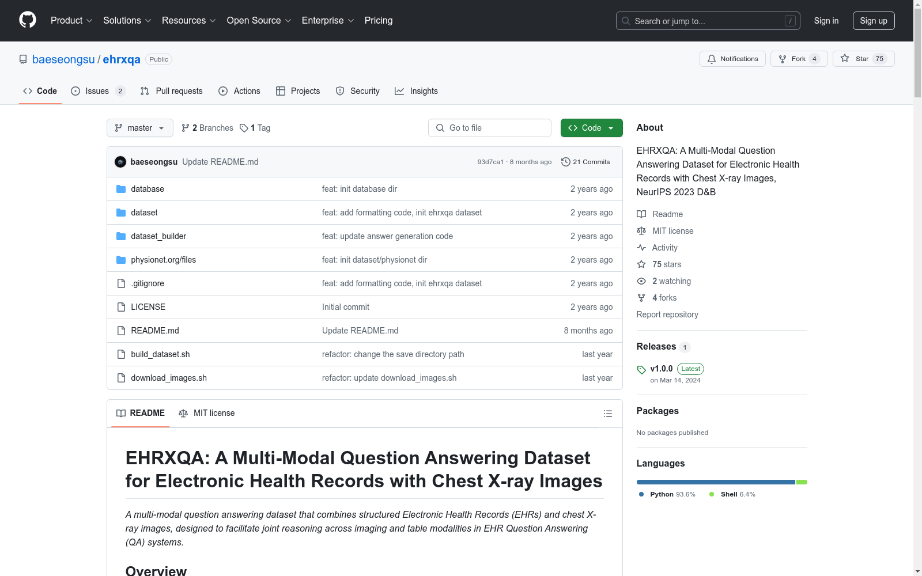Image resolution: width=922 pixels, height=576 pixels.
Task: Focus the Go to file field
Action: (490, 128)
